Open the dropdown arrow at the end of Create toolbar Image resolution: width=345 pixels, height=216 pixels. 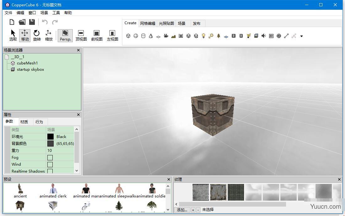[x=301, y=36]
